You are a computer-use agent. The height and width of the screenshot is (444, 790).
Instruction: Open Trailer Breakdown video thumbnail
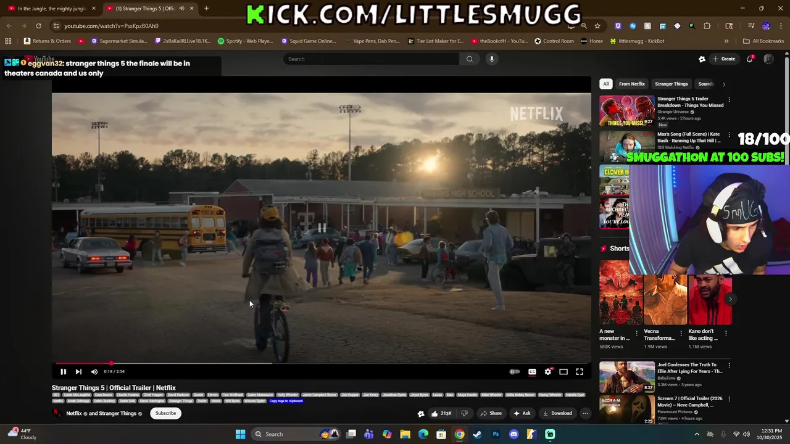tap(627, 111)
